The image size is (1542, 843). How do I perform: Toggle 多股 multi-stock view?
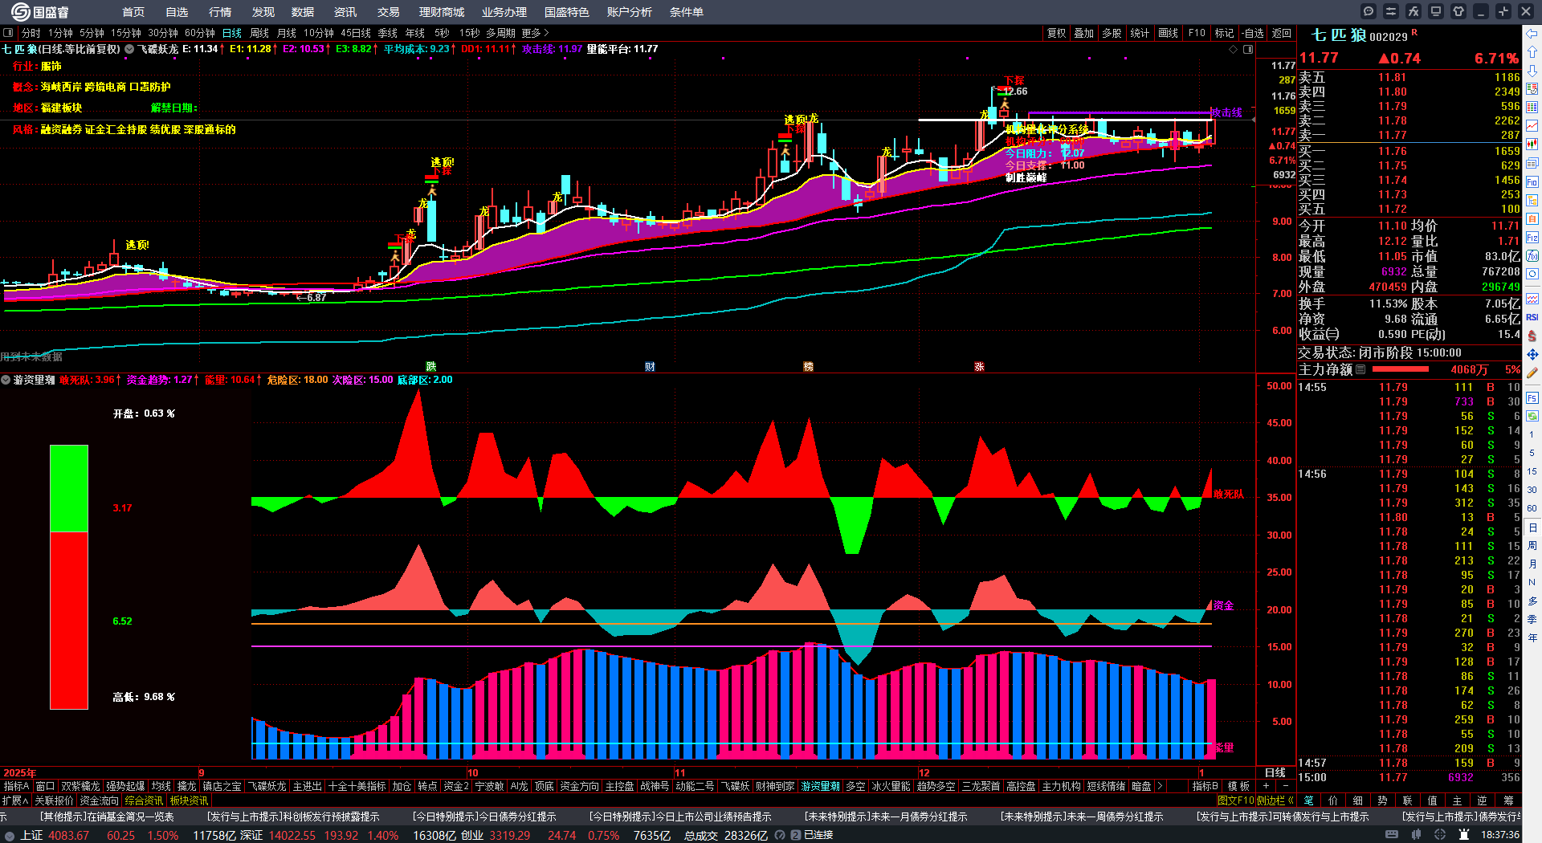pyautogui.click(x=1112, y=33)
